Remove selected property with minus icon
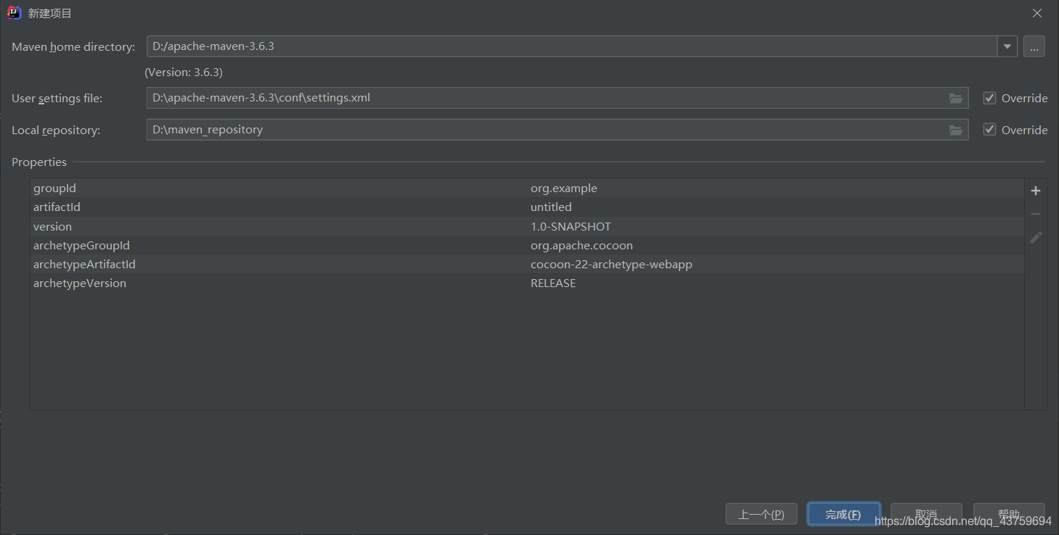 tap(1036, 214)
